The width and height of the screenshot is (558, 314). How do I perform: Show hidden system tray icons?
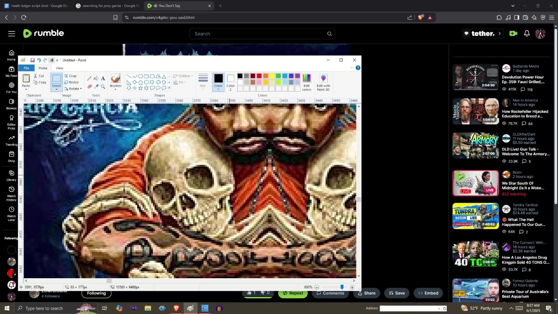[512, 308]
